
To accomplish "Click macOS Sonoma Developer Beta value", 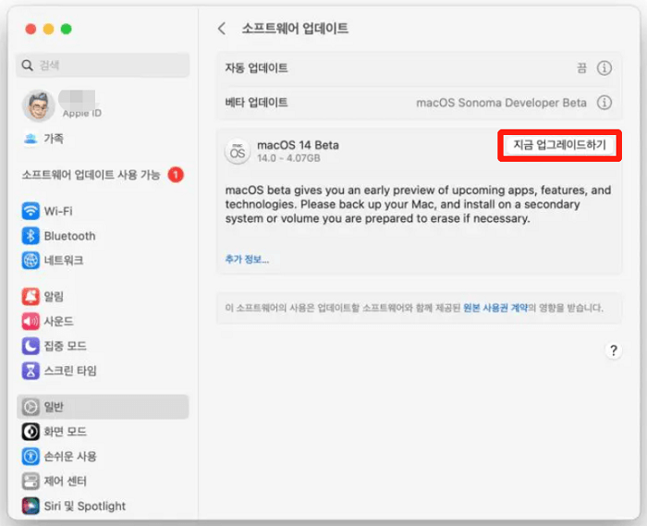I will 501,103.
